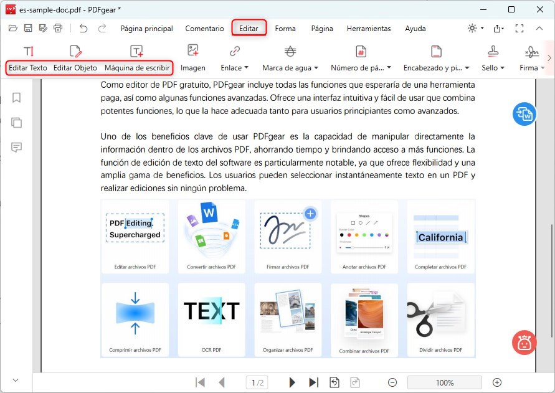Screen dimensions: 555x393
Task: Show the page thumbnails panel in the sidebar
Action: pos(16,123)
